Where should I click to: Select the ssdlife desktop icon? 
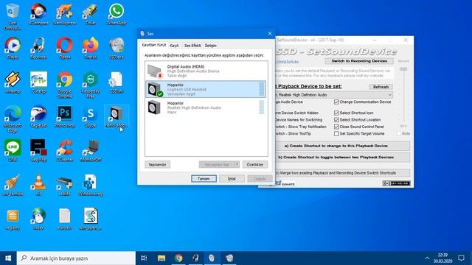(x=64, y=185)
